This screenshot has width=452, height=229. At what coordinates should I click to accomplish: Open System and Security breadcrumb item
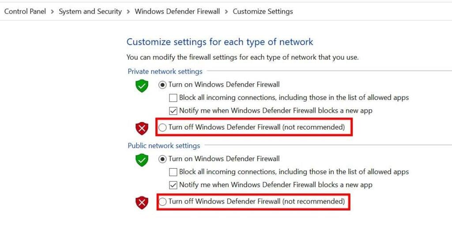(90, 11)
